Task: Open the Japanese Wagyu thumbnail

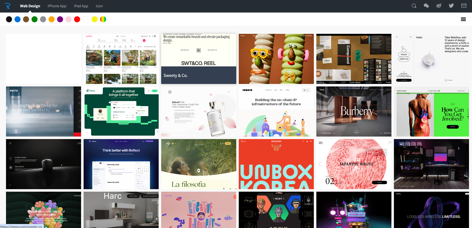Action: tap(354, 164)
